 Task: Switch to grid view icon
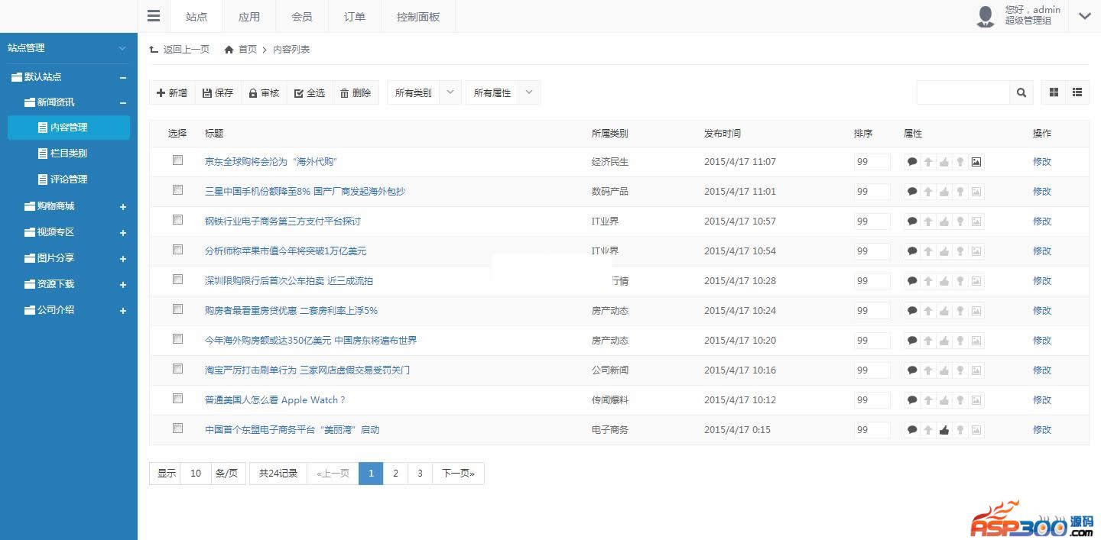coord(1054,92)
